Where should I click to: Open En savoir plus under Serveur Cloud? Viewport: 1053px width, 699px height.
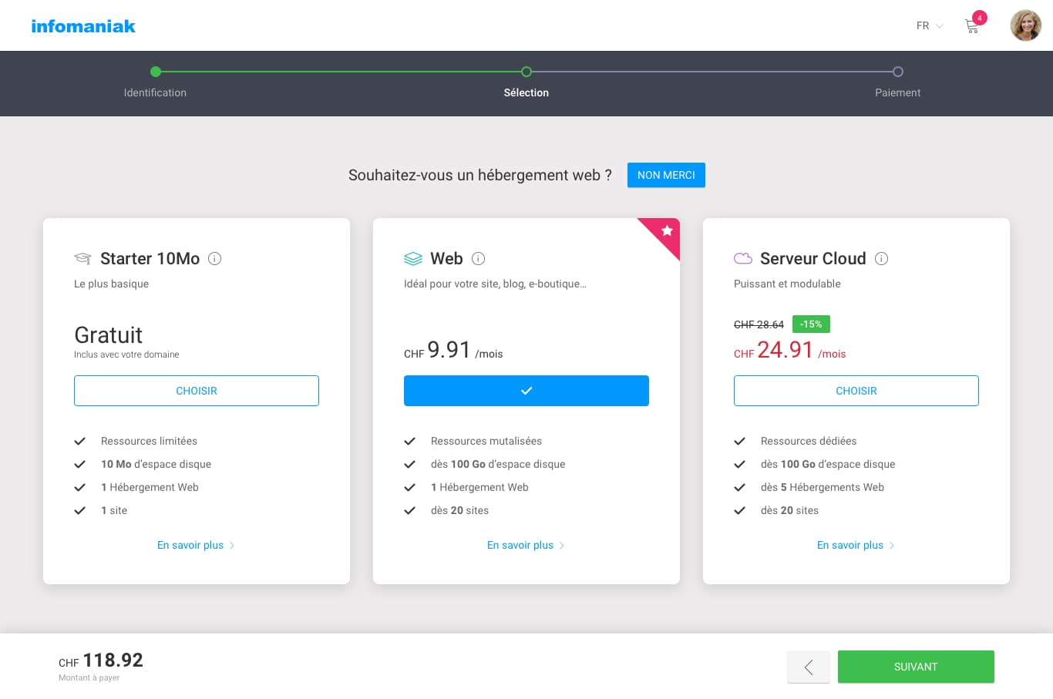855,545
